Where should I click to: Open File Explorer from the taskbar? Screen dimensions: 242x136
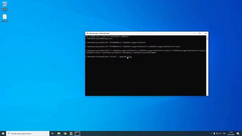pyautogui.click(x=59, y=133)
